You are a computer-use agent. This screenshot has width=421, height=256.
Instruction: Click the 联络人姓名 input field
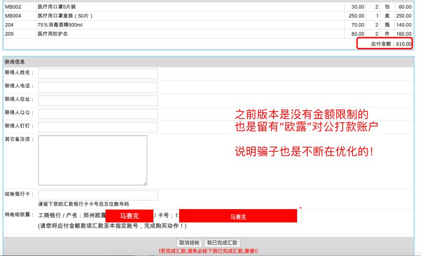98,74
